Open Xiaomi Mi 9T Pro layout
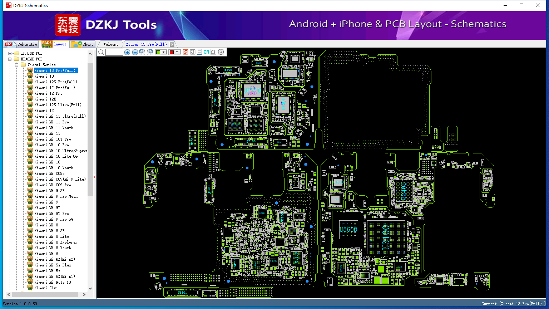549x309 pixels. point(52,214)
